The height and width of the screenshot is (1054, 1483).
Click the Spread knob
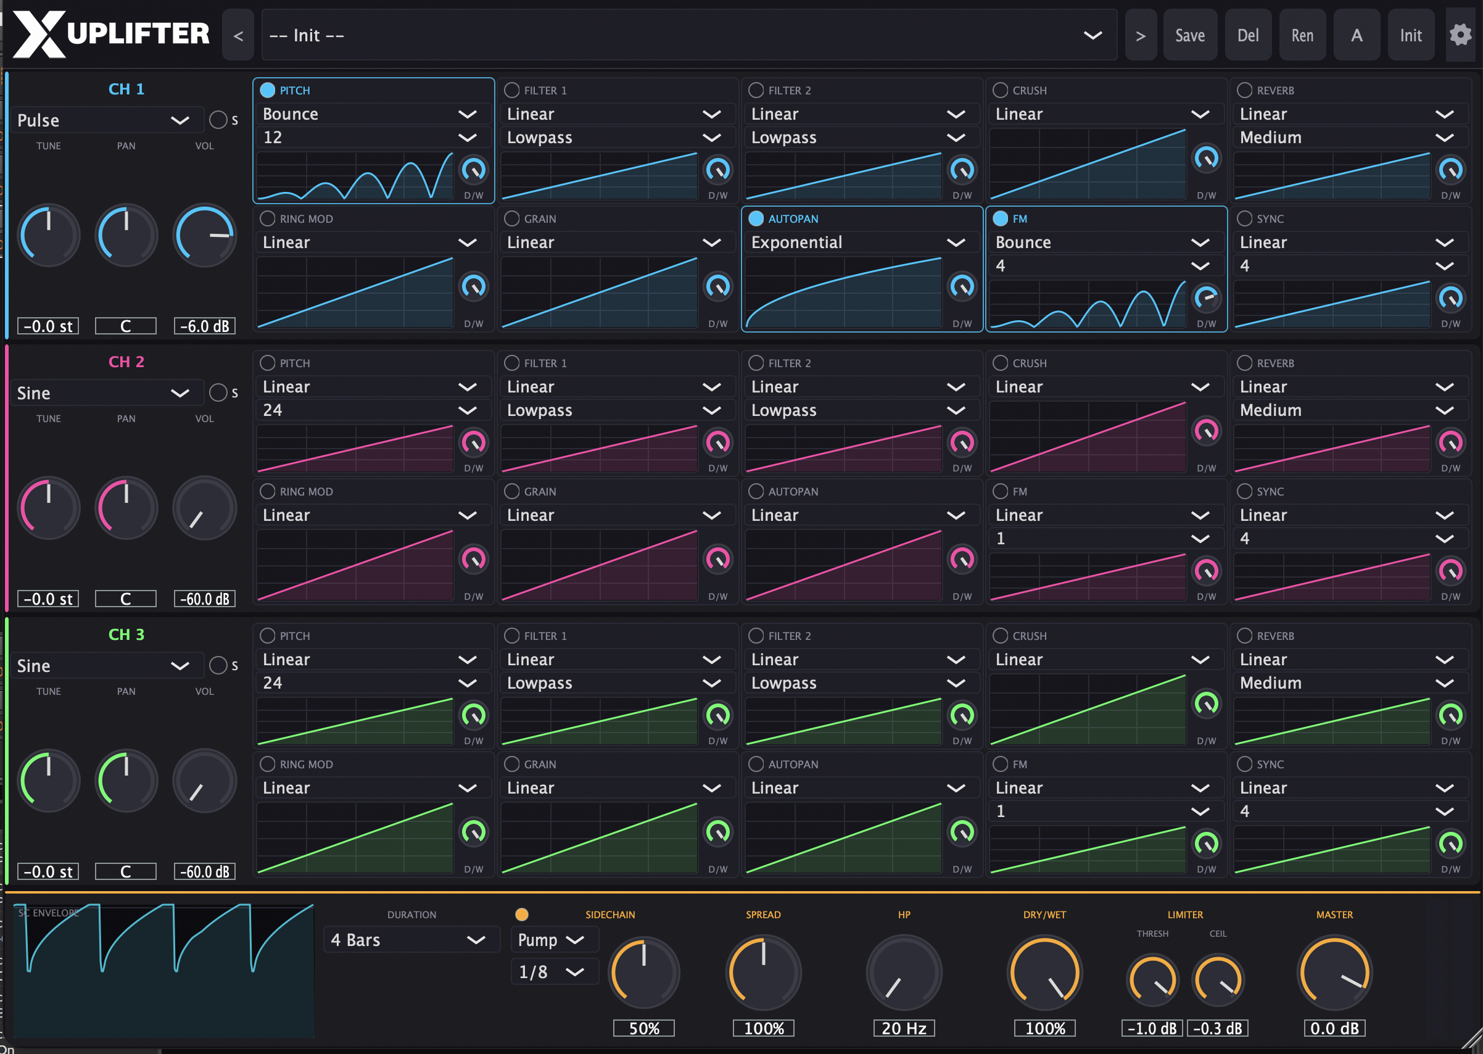[764, 973]
